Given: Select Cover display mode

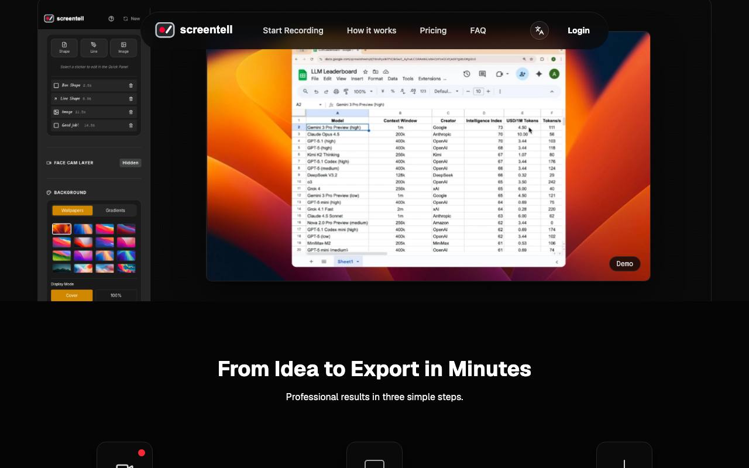Looking at the screenshot, I should (x=72, y=295).
